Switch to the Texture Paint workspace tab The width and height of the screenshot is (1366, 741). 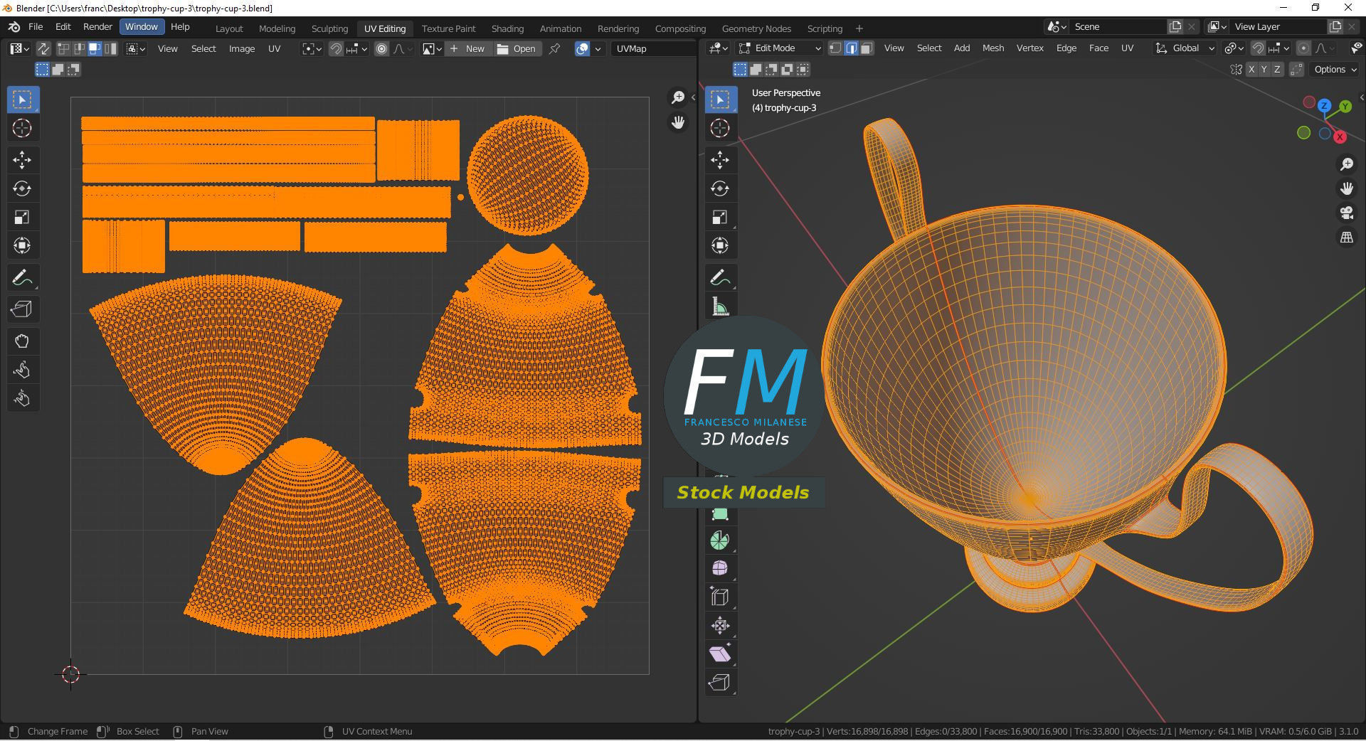tap(448, 28)
